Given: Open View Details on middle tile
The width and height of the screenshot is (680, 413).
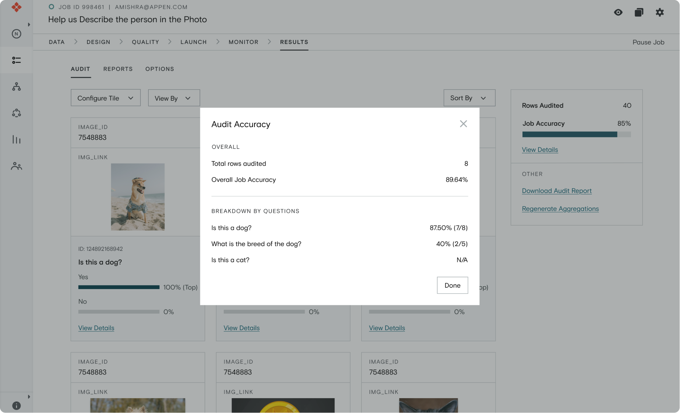Looking at the screenshot, I should point(242,328).
